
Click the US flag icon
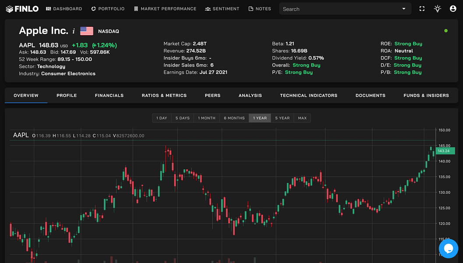click(87, 31)
